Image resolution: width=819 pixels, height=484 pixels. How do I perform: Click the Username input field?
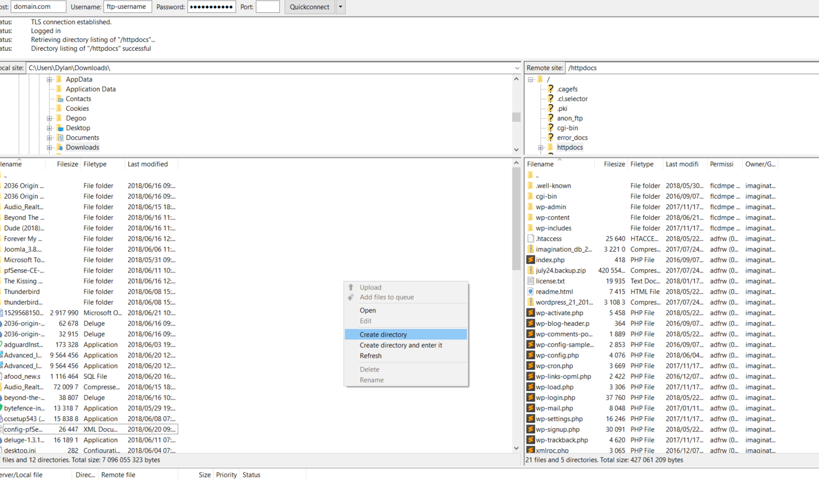pyautogui.click(x=128, y=7)
